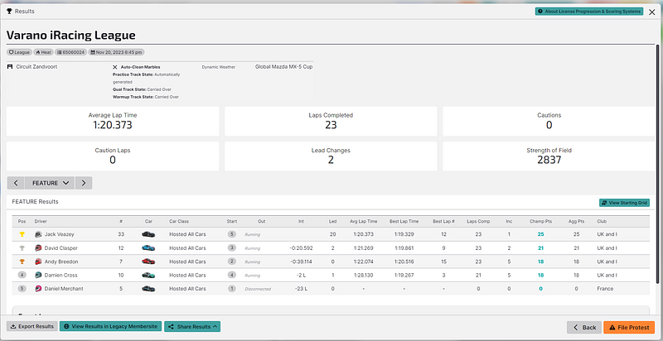Click the Disconnected status text
The width and height of the screenshot is (663, 341).
(x=258, y=289)
